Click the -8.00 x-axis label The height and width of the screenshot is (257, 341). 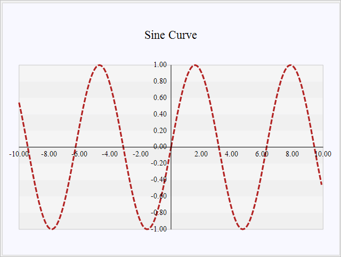[50, 154]
